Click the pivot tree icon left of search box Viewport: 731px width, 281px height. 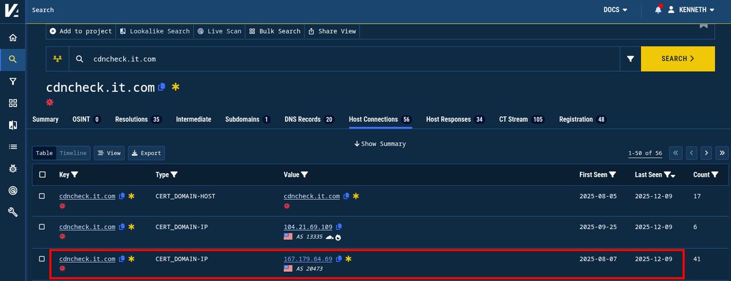tap(58, 59)
